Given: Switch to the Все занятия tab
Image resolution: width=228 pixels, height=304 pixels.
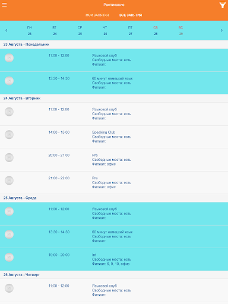Looking at the screenshot, I should click(131, 15).
